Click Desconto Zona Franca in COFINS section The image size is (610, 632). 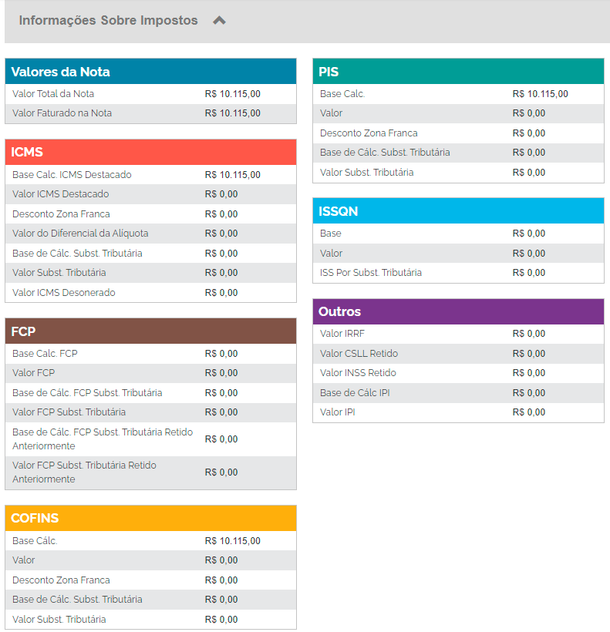(x=61, y=580)
